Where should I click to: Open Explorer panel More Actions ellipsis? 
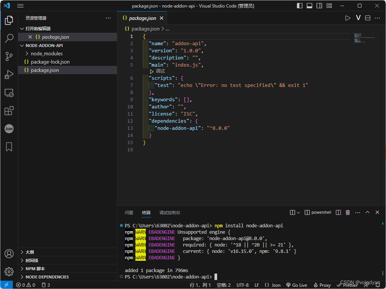(108, 18)
